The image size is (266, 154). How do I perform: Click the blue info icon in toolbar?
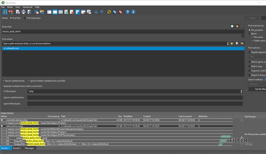tap(133, 12)
